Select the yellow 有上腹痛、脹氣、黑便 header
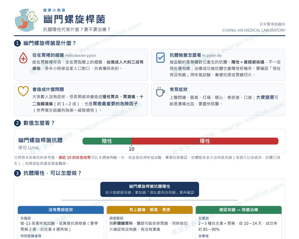This screenshot has width=299, height=239. (150, 210)
